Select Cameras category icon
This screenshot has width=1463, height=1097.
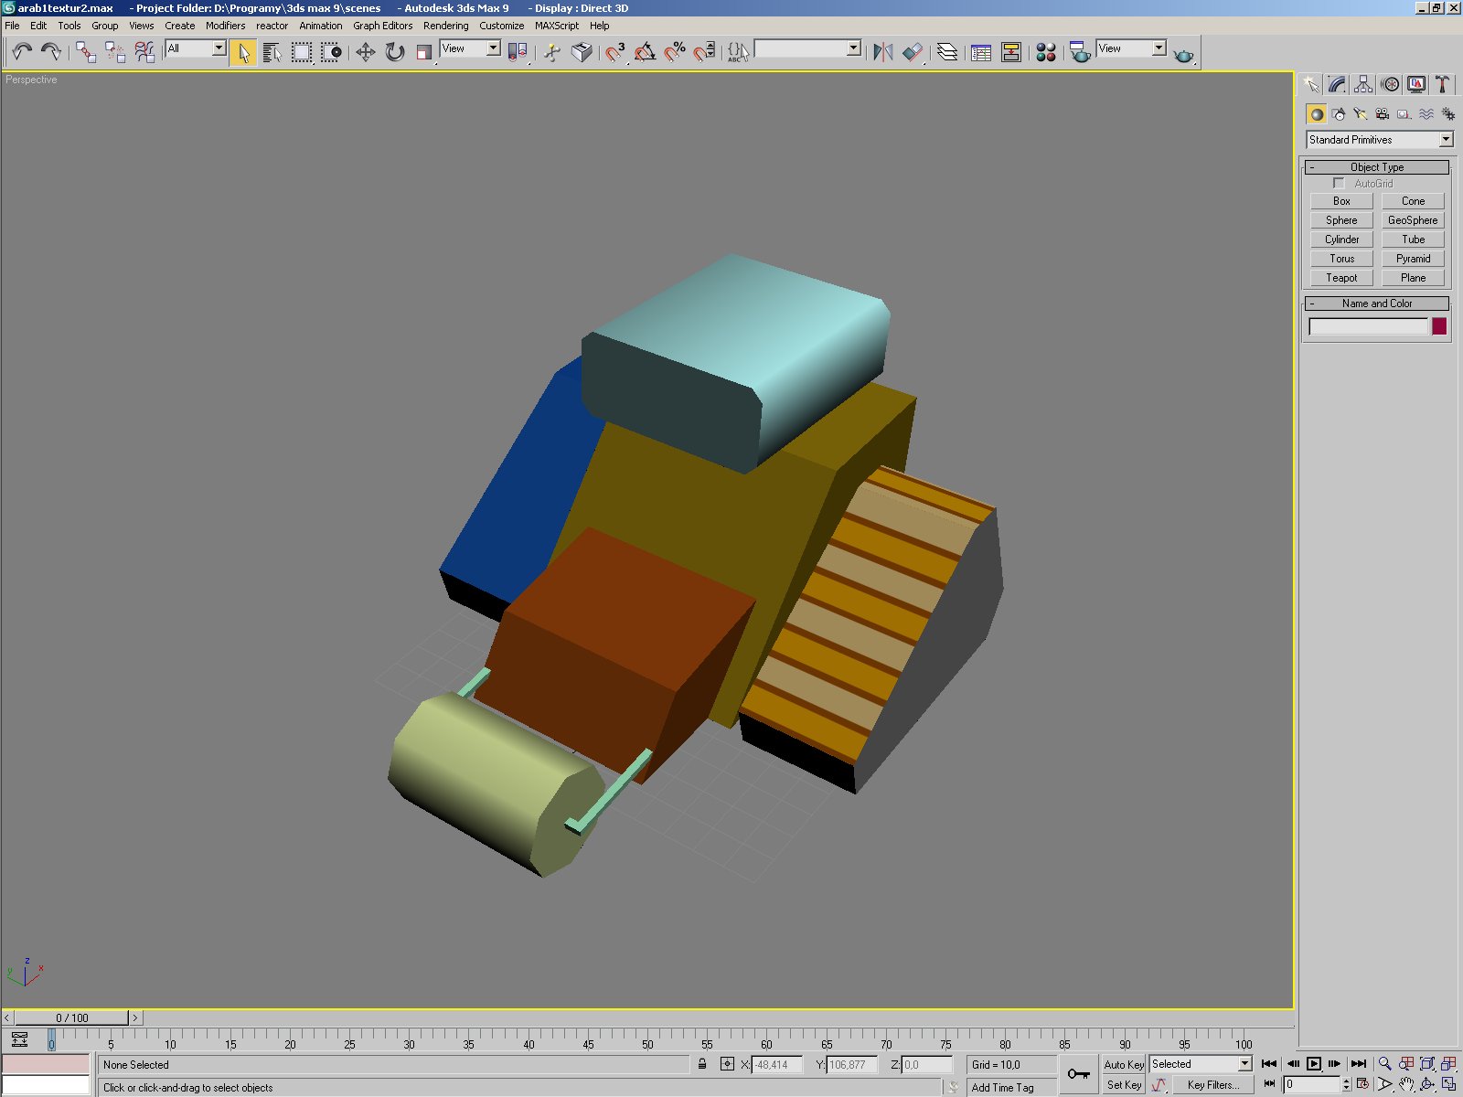1383,114
